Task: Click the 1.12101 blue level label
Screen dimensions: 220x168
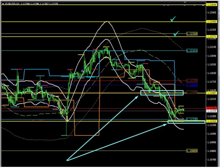Action: [x=192, y=51]
